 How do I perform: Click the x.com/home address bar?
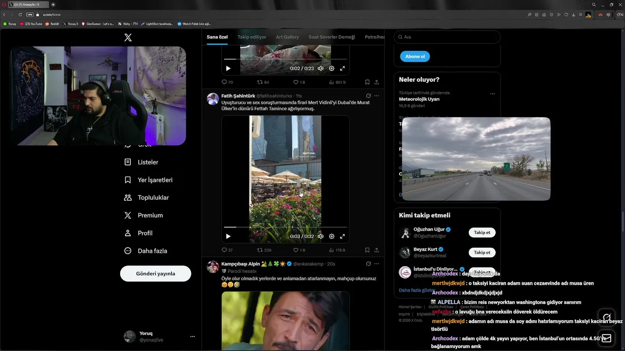tap(52, 15)
